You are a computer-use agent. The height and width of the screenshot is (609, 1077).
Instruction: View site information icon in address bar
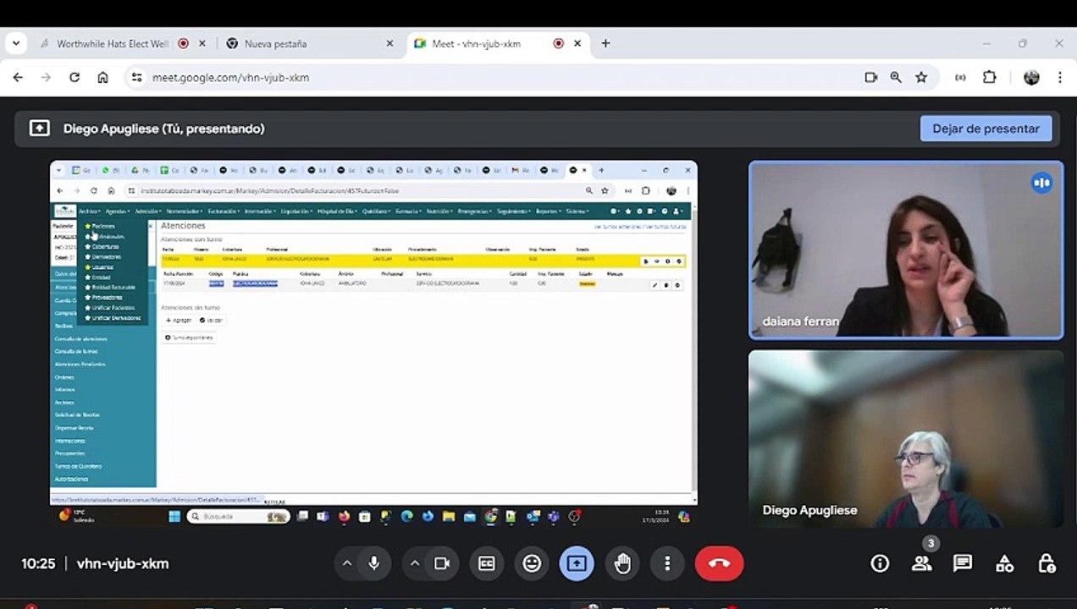(137, 77)
